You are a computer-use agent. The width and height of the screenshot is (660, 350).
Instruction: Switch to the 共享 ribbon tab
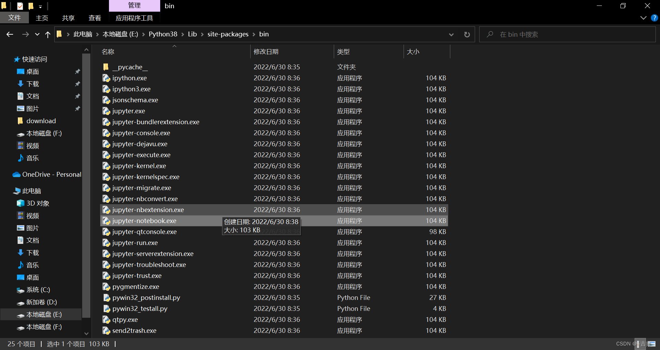[68, 18]
